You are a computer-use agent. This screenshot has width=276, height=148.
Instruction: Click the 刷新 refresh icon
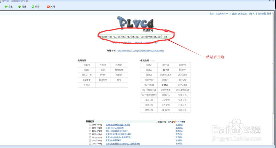pyautogui.click(x=33, y=7)
